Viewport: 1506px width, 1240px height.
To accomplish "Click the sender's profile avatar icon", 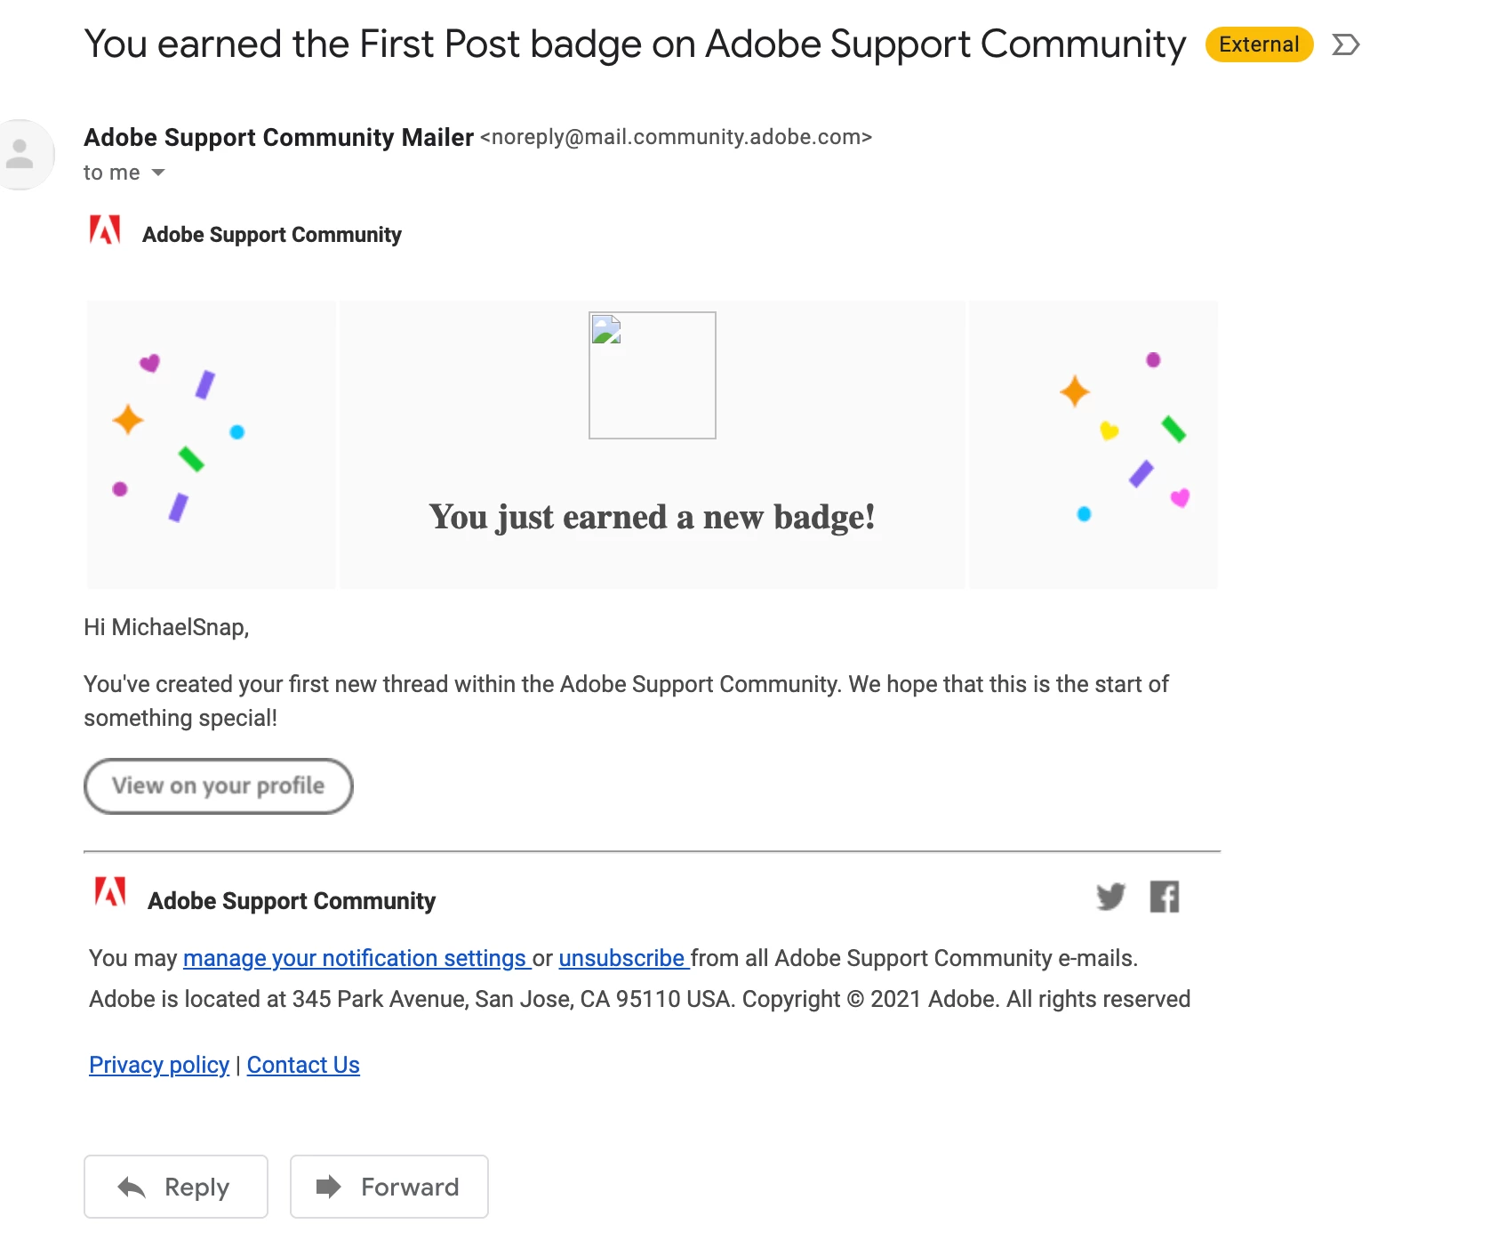I will click(21, 155).
